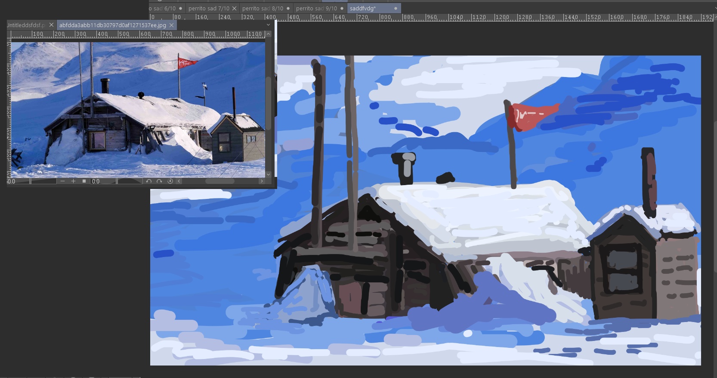Zoom out with the minus button in reference window
This screenshot has width=717, height=378.
(63, 181)
